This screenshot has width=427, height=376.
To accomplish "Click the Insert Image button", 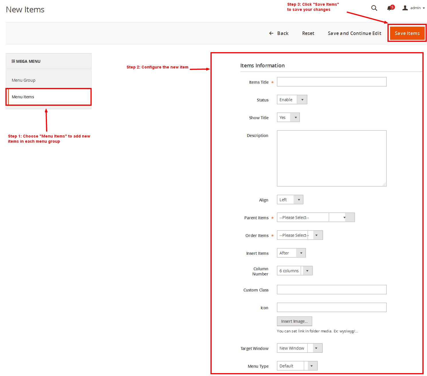I will pos(294,321).
